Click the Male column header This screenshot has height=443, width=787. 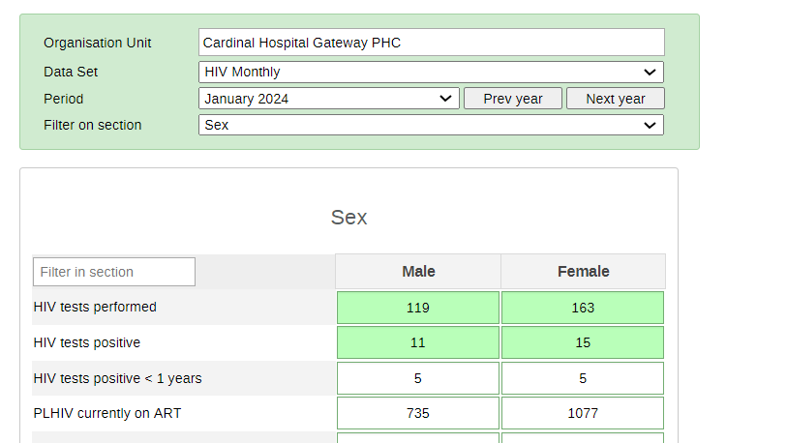click(418, 272)
